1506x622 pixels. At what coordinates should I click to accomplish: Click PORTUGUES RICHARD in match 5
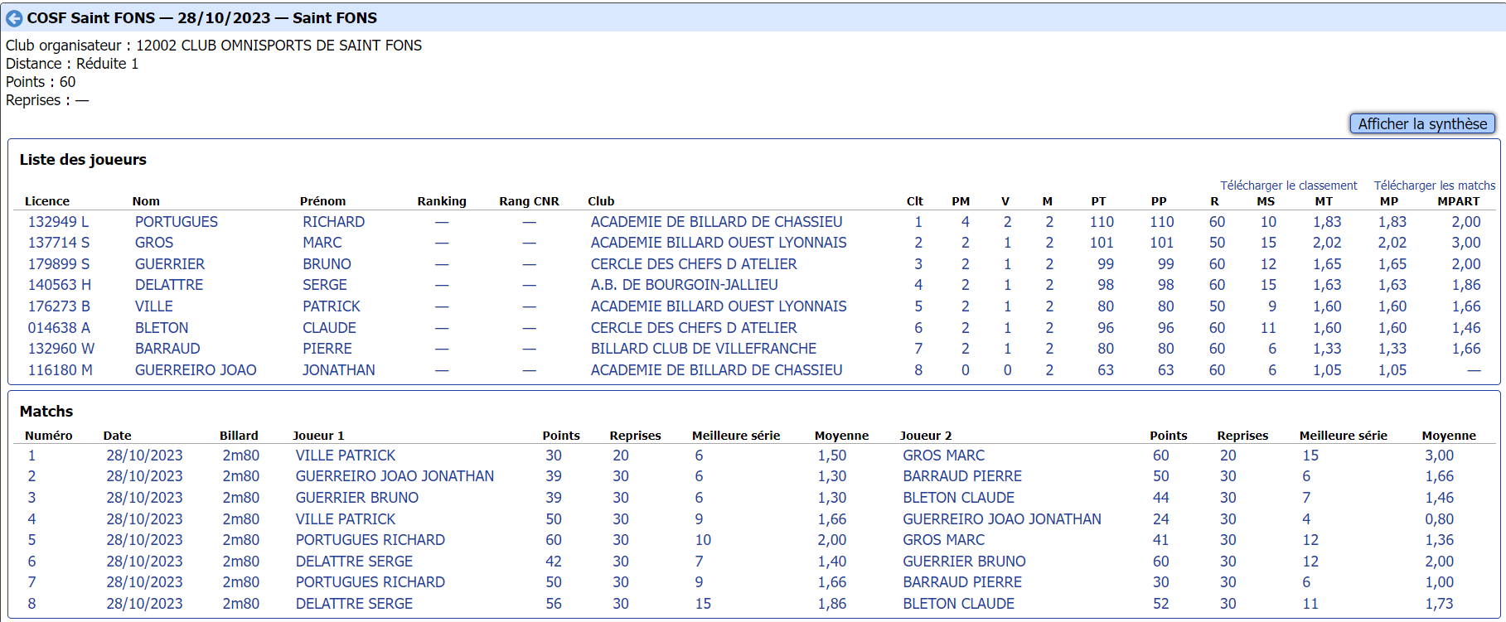tap(370, 540)
